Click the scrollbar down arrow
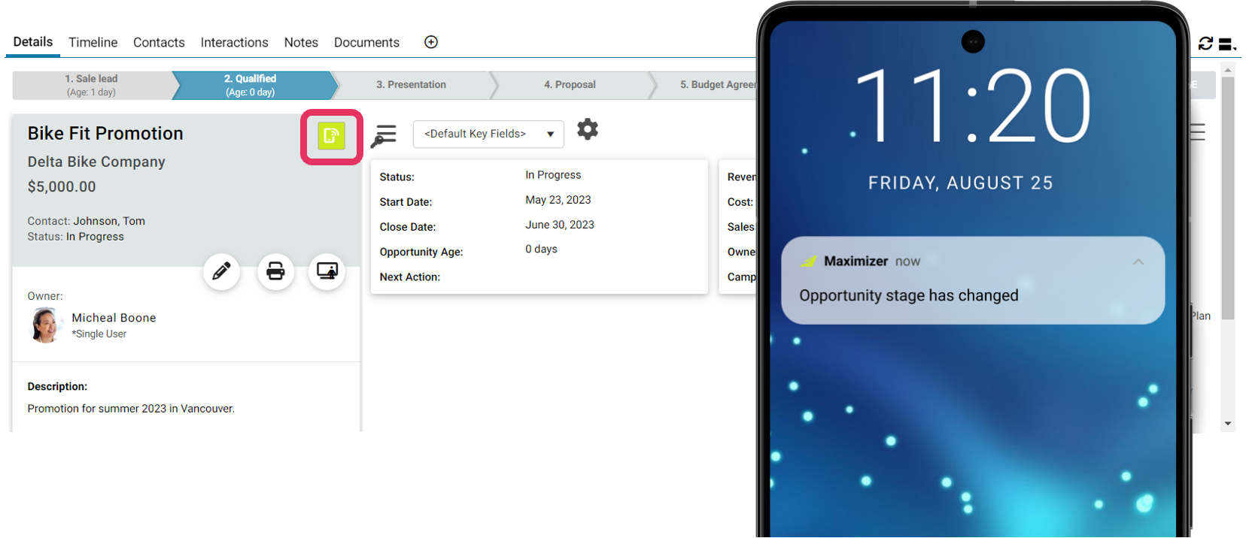Screen dimensions: 1246x538 tap(1228, 424)
